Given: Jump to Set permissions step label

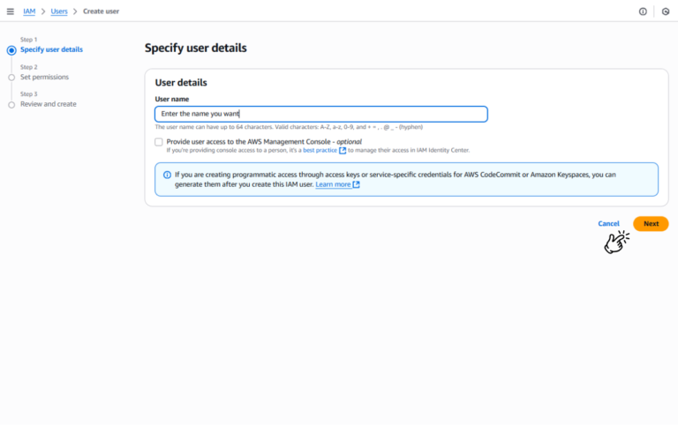Looking at the screenshot, I should point(44,78).
